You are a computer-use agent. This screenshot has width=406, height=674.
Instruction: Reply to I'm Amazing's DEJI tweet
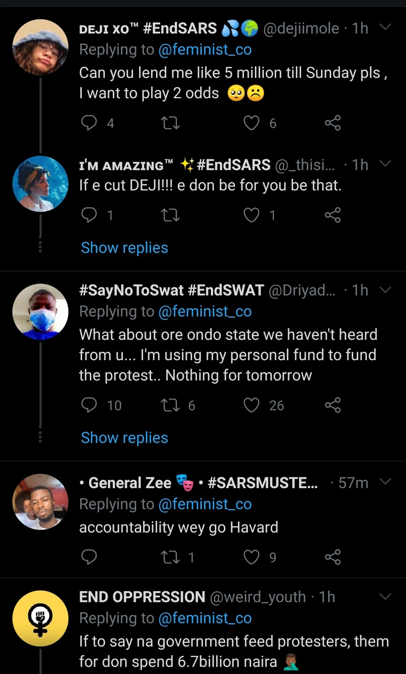coord(90,215)
